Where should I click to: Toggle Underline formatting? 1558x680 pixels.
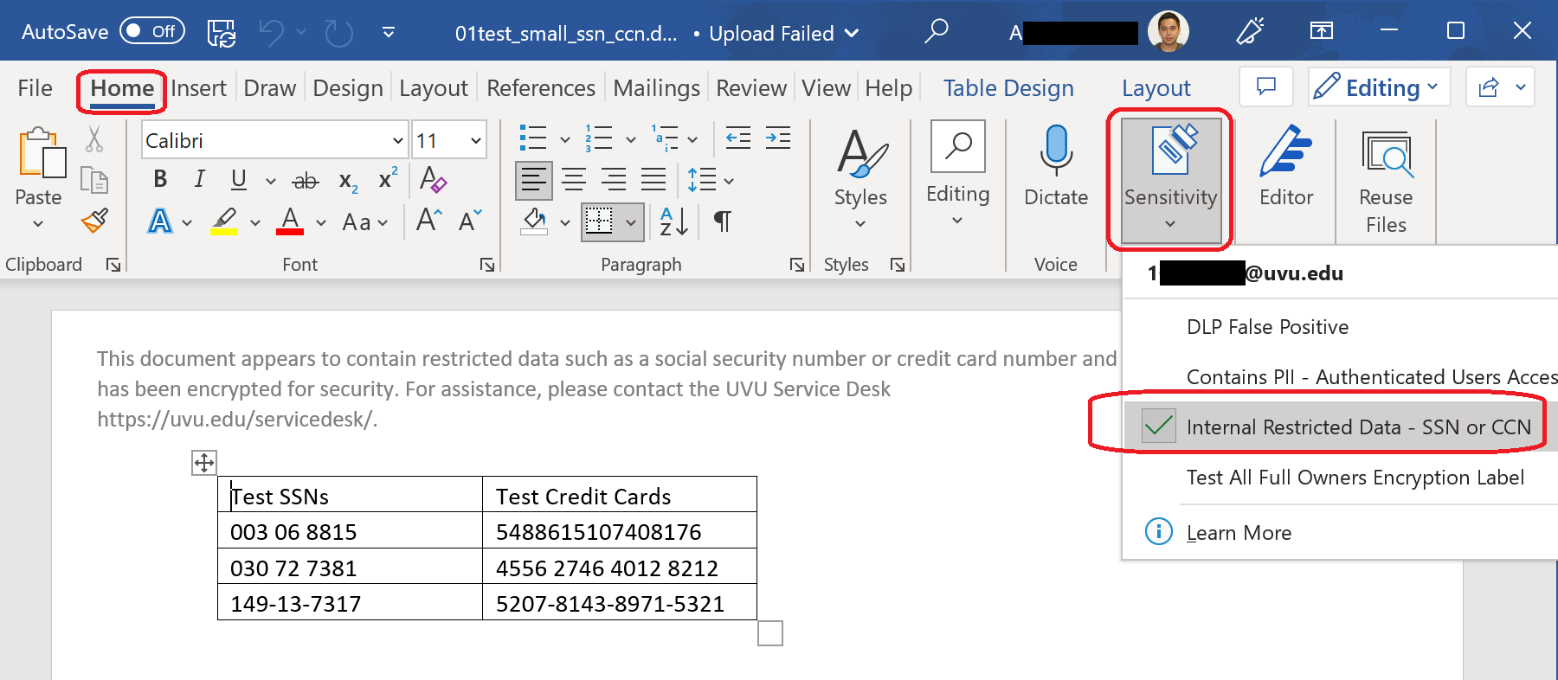pyautogui.click(x=239, y=179)
